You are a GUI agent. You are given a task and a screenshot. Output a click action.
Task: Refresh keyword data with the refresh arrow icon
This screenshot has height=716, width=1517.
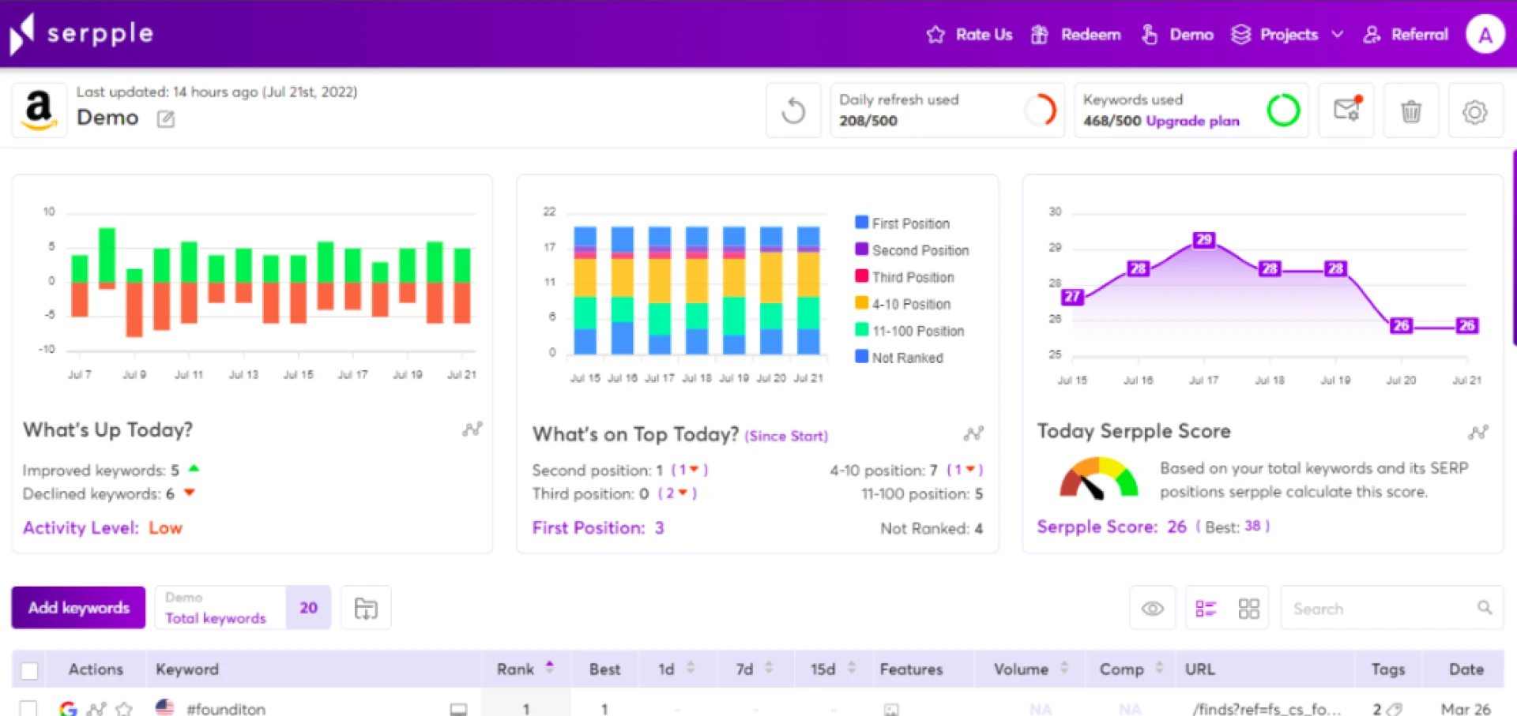793,111
